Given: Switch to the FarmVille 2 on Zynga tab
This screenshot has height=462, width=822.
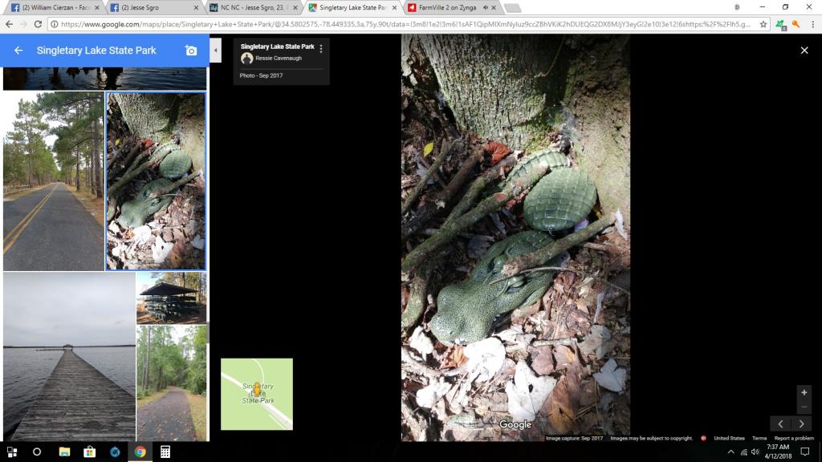Looking at the screenshot, I should coord(450,7).
